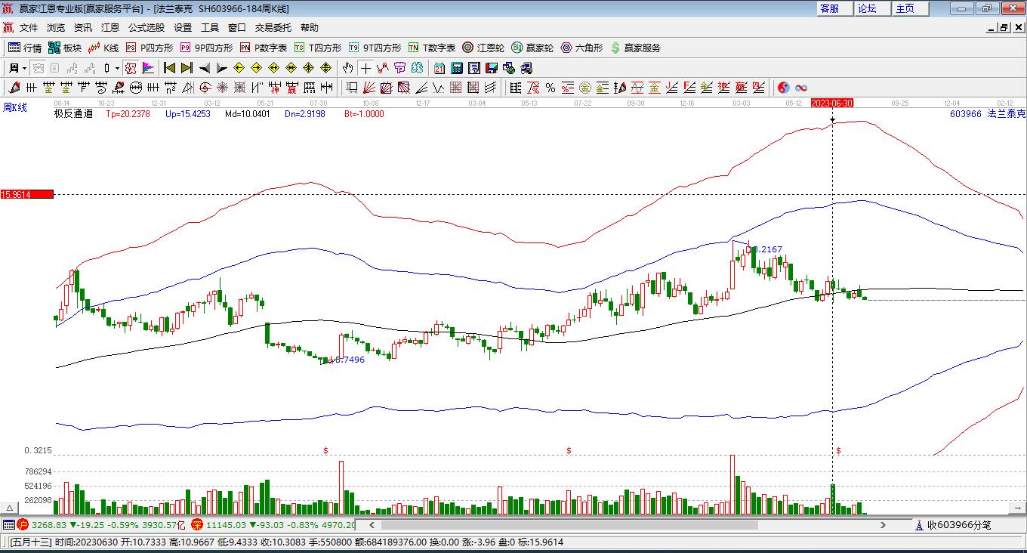Open the 赢家轮 wheel tool

point(532,48)
